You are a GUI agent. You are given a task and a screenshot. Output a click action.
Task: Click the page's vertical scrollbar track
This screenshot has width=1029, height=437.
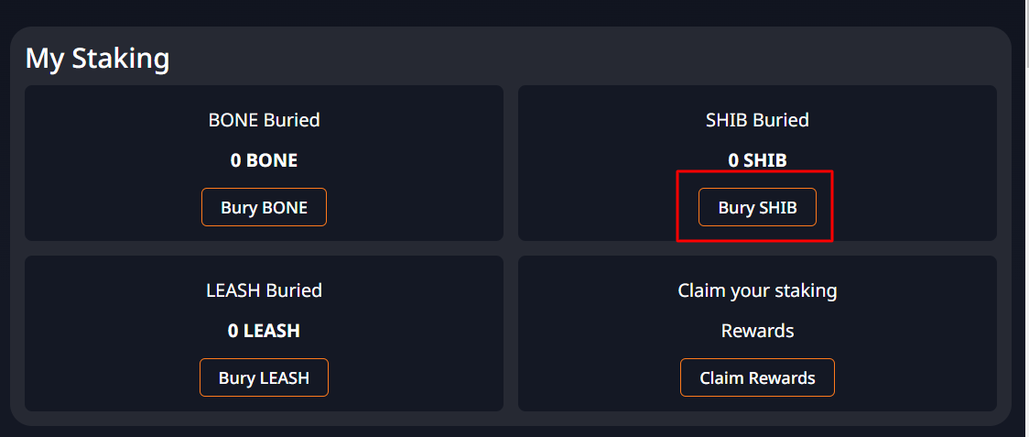pos(1025,263)
